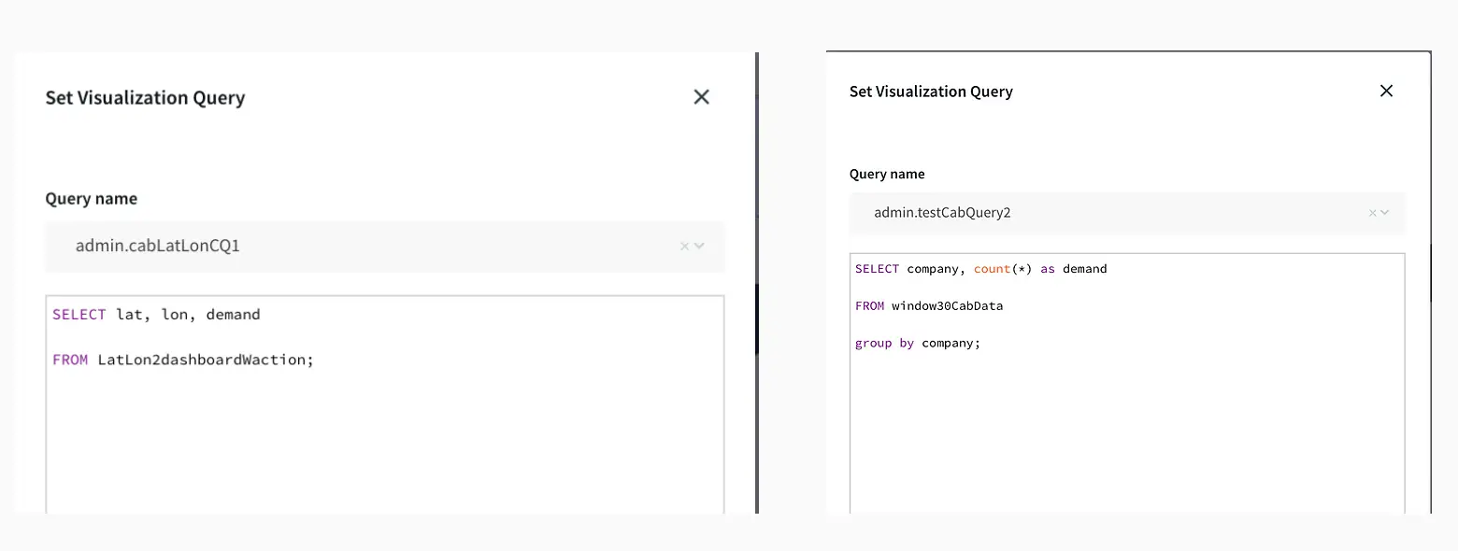This screenshot has height=551, width=1458.
Task: Click the purple SELECT keyword before lat
Action: coord(79,315)
